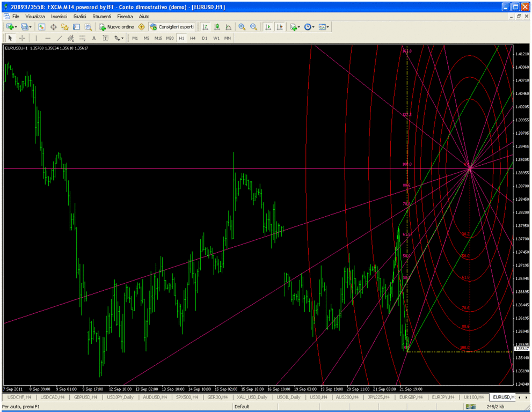
Task: Select the vertical line tool
Action: click(x=36, y=38)
